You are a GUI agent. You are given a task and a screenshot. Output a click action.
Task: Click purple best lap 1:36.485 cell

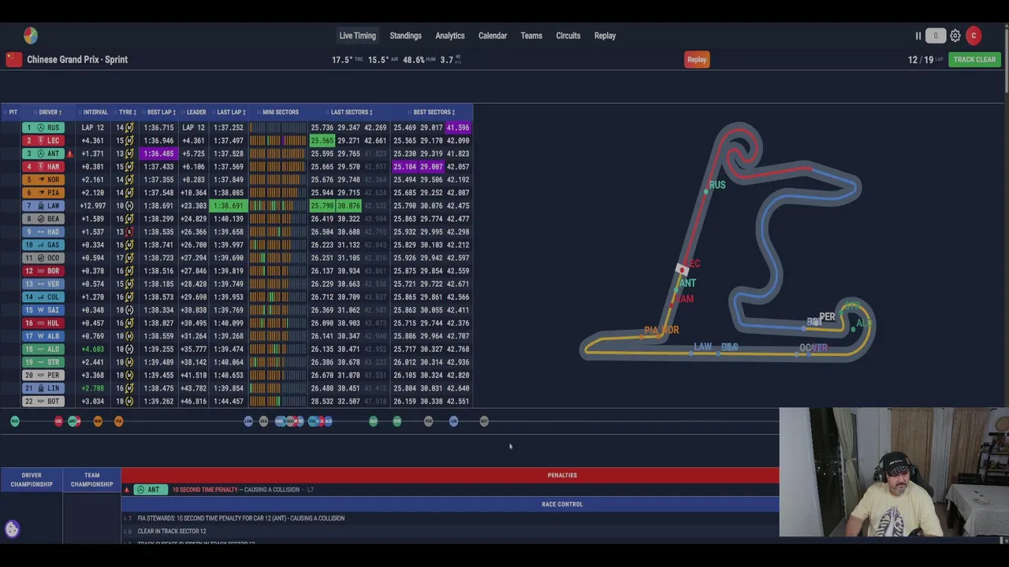click(x=158, y=154)
